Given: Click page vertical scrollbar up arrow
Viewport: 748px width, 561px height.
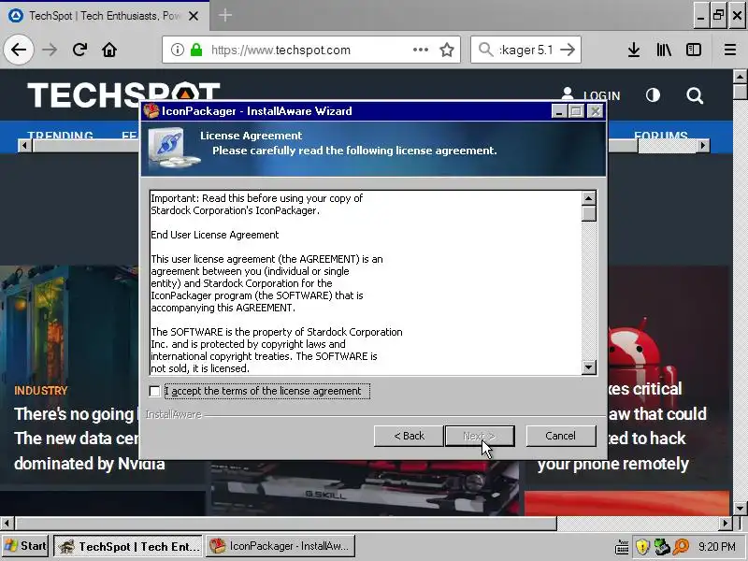Looking at the screenshot, I should [x=740, y=77].
